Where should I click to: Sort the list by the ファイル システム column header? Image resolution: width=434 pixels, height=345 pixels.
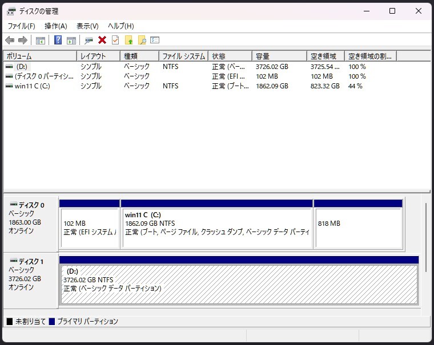click(183, 56)
